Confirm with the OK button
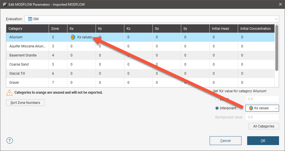285x151 pixels. [x=263, y=140]
